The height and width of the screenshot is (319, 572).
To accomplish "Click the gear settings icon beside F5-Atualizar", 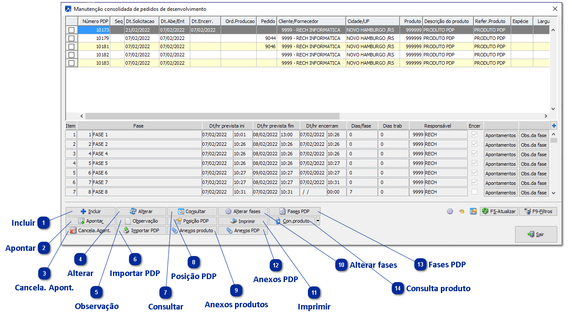I will tap(450, 211).
